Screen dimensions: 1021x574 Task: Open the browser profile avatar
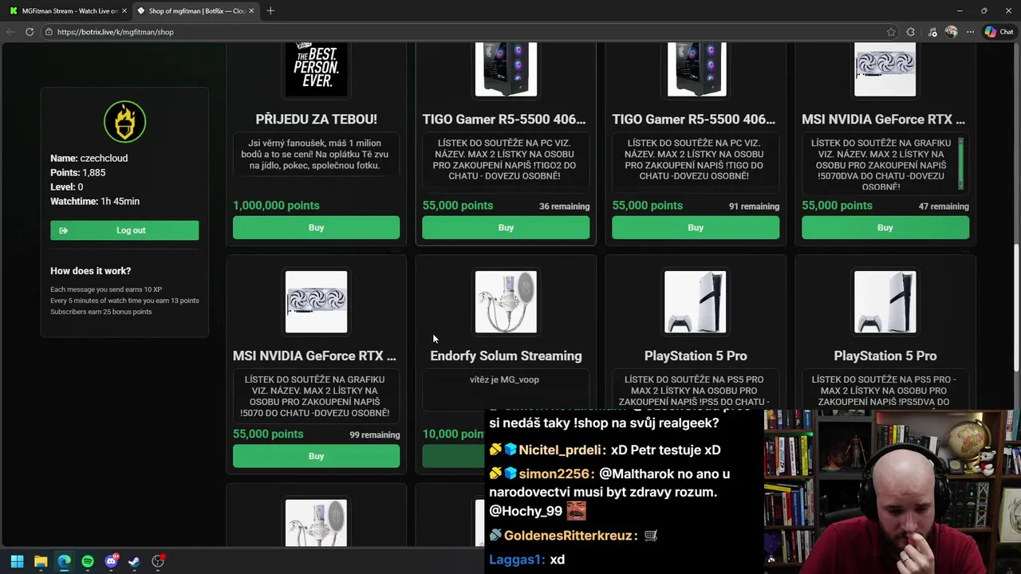coord(951,32)
